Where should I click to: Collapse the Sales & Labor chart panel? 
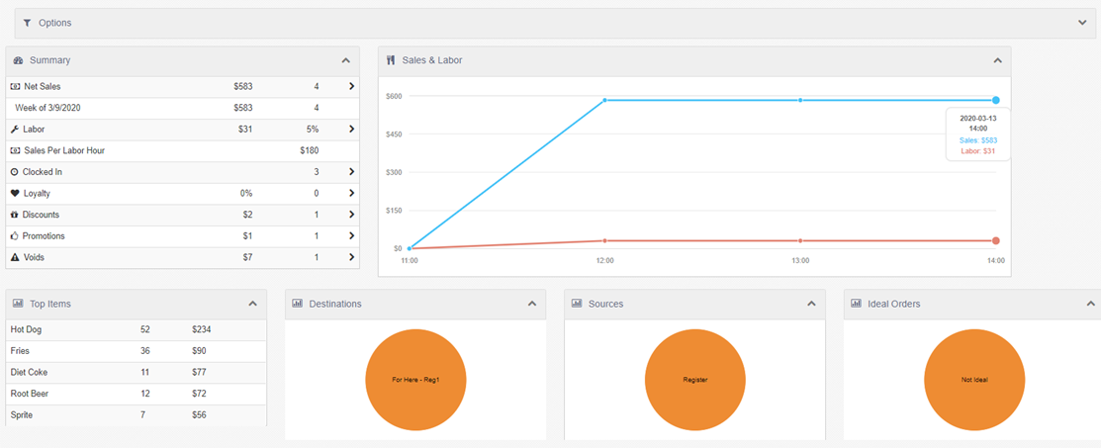pyautogui.click(x=997, y=60)
